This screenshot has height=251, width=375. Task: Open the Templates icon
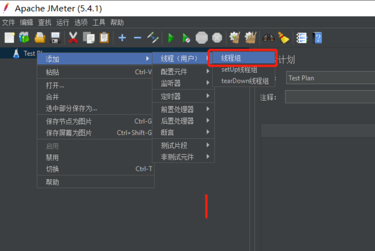[x=24, y=38]
